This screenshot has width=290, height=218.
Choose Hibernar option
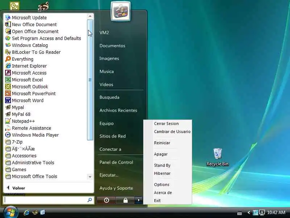click(162, 174)
